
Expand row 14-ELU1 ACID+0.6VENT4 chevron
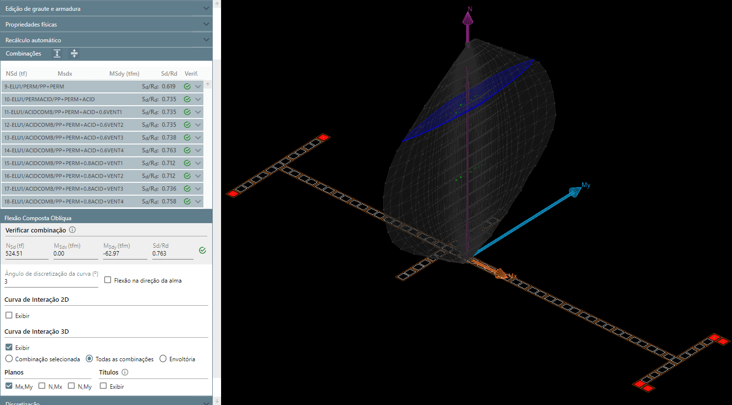[x=198, y=150]
